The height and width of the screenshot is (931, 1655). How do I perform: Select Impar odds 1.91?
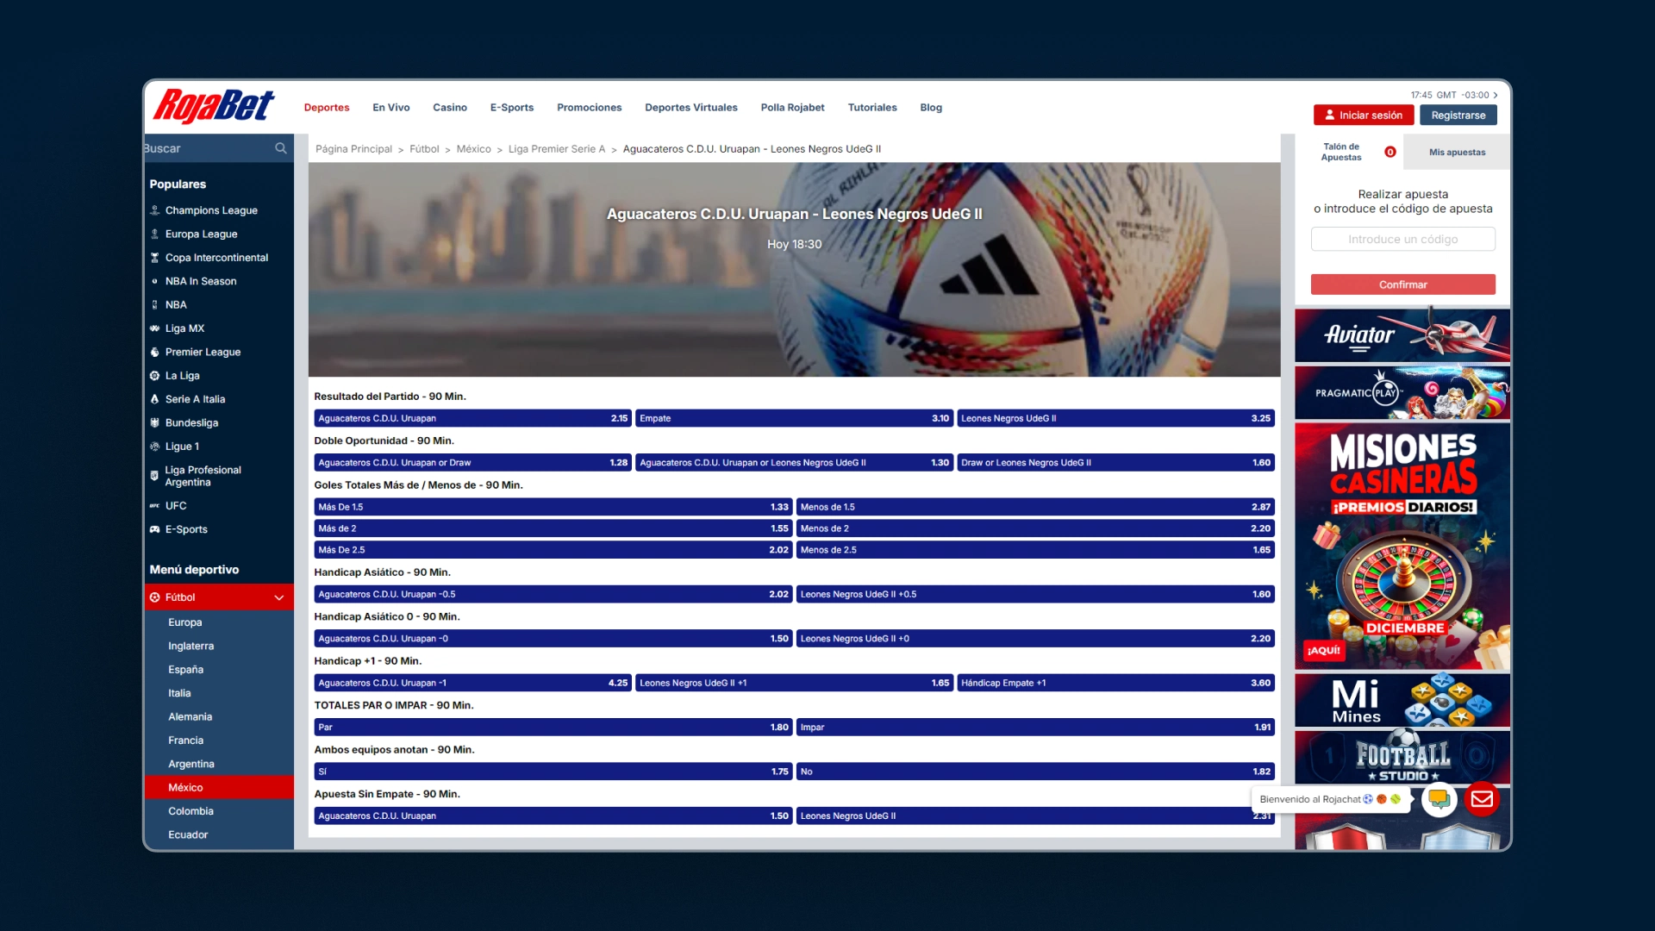1035,728
